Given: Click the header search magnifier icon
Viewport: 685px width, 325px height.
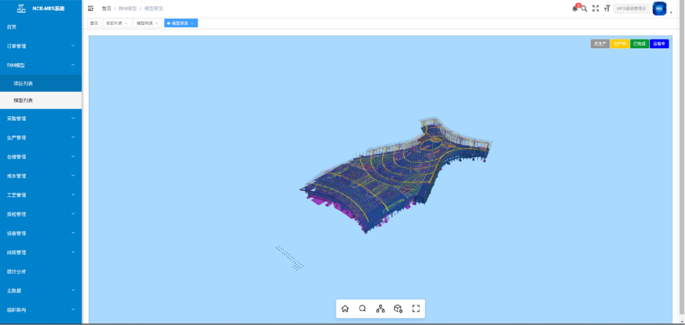Looking at the screenshot, I should (x=584, y=9).
